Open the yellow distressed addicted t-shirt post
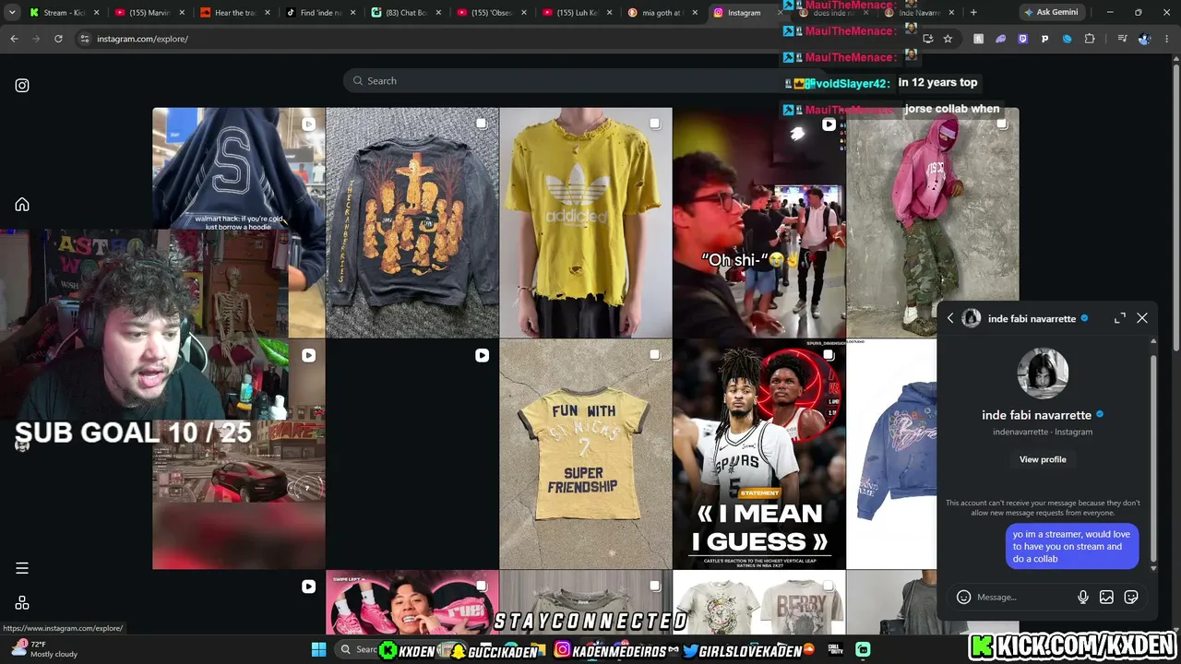The height and width of the screenshot is (664, 1181). click(x=586, y=222)
